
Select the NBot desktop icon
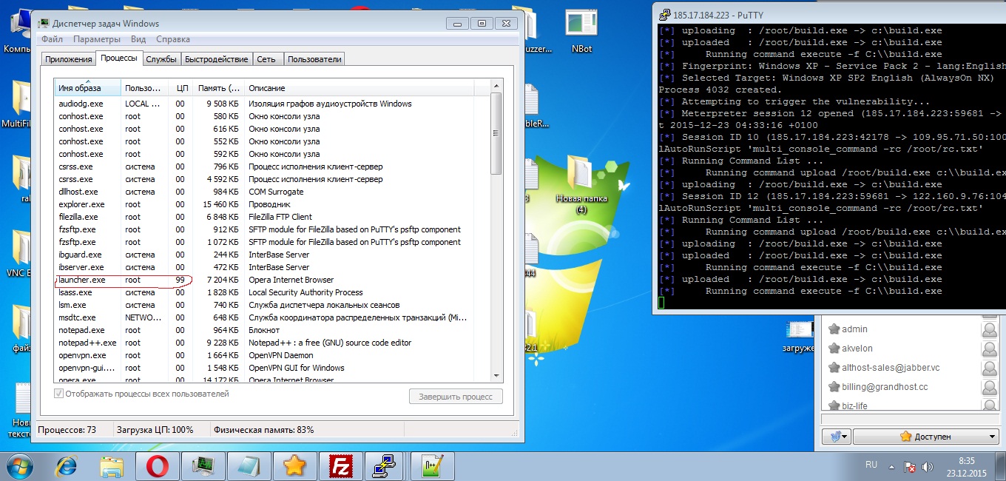[581, 31]
